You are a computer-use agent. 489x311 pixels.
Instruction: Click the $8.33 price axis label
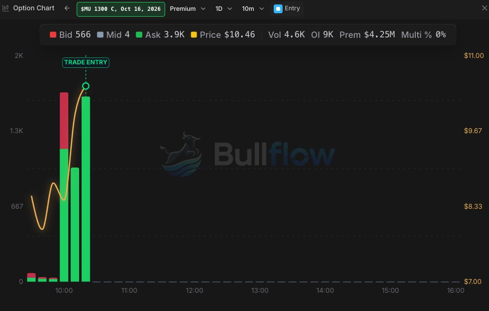(473, 206)
